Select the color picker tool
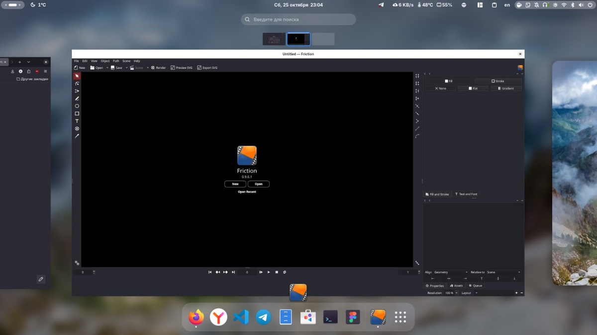Viewport: 597px width, 335px height. (77, 136)
